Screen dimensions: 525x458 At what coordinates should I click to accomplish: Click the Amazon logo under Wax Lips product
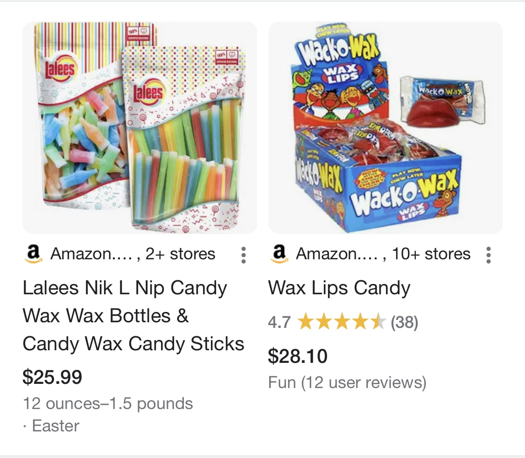click(279, 254)
